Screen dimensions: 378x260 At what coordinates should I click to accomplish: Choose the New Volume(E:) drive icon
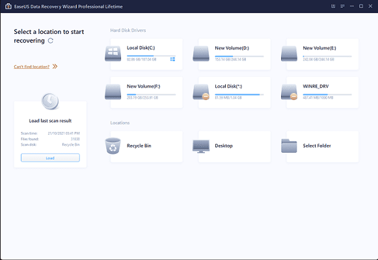coord(289,53)
